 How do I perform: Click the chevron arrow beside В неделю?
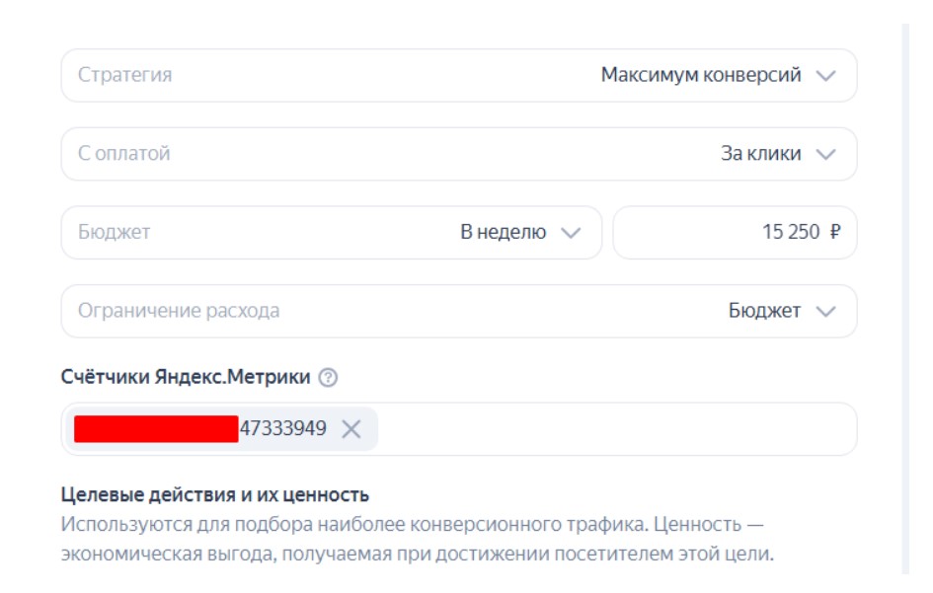pos(570,233)
